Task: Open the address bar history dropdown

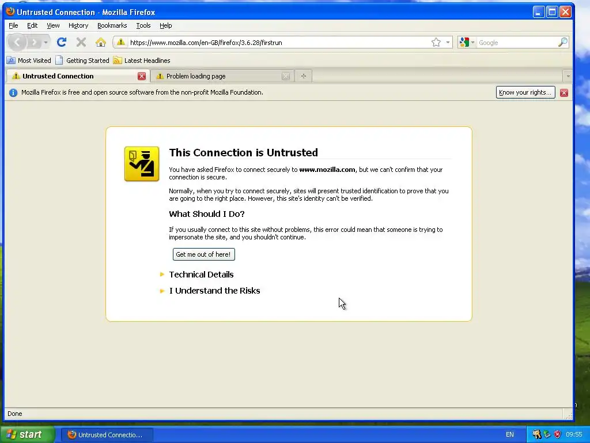Action: pyautogui.click(x=447, y=42)
